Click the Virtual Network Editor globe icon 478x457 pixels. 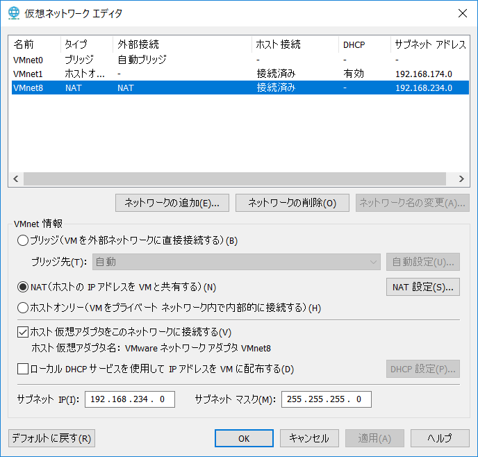(x=14, y=13)
